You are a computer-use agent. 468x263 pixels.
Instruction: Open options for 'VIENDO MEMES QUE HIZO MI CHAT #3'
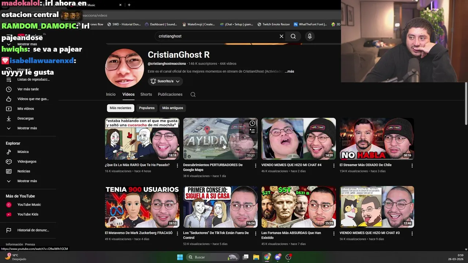(x=412, y=233)
